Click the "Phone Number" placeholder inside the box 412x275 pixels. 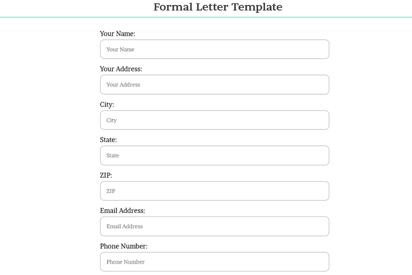(125, 262)
